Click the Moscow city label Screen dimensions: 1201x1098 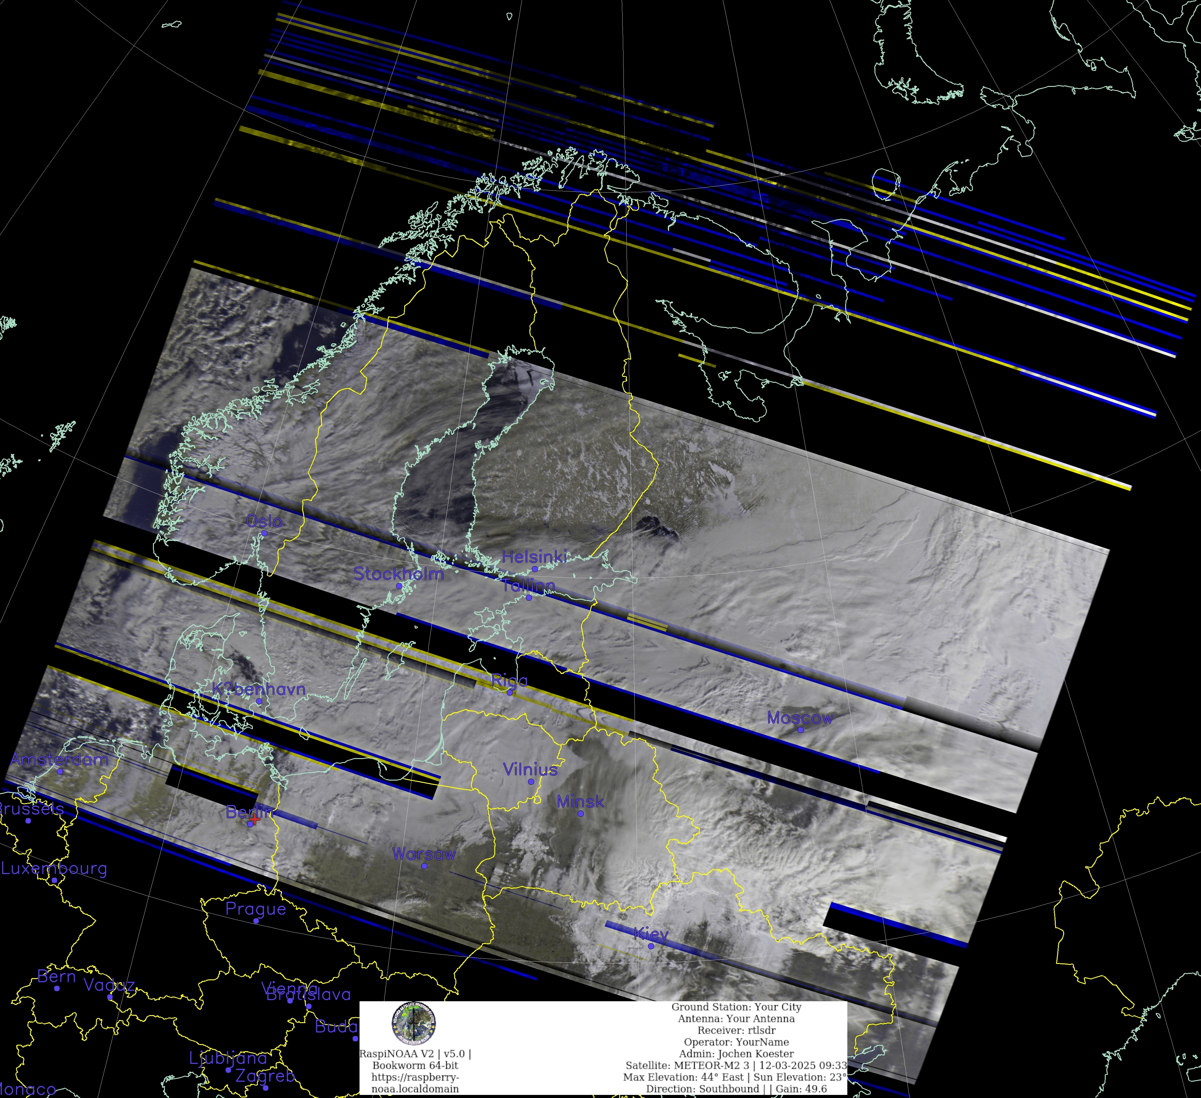click(800, 717)
